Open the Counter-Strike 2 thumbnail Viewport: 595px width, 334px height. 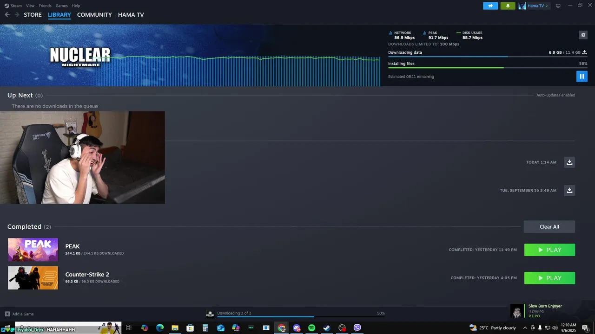point(33,278)
